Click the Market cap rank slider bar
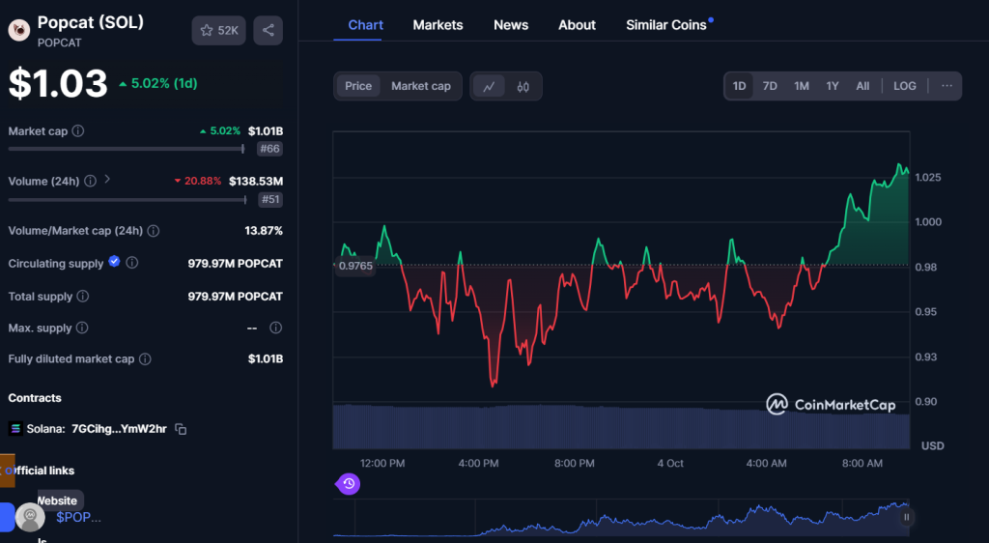 127,149
